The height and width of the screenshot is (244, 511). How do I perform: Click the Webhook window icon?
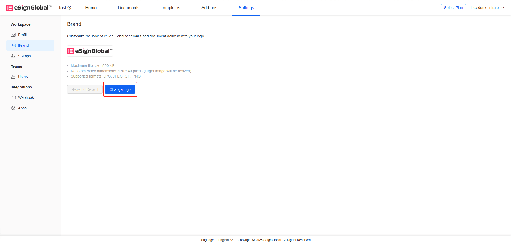[13, 97]
